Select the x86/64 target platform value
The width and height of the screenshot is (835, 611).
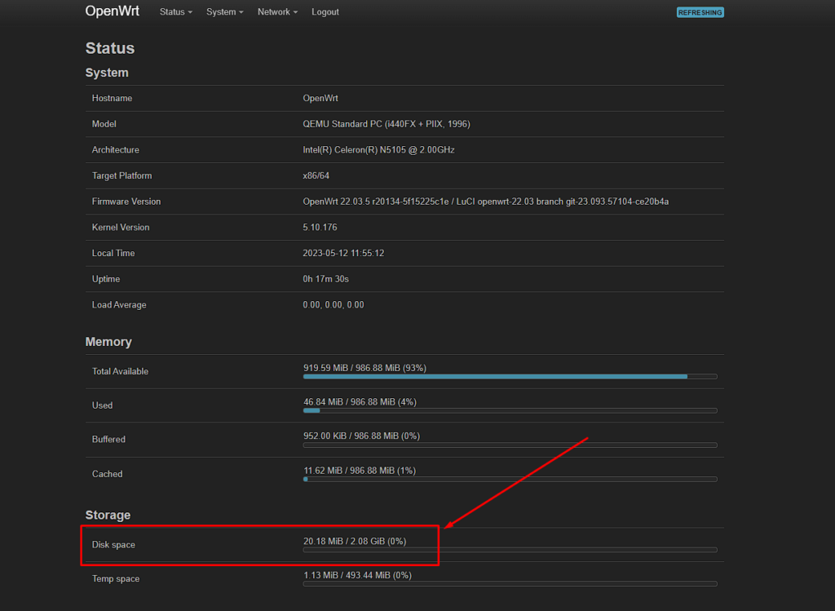coord(316,175)
